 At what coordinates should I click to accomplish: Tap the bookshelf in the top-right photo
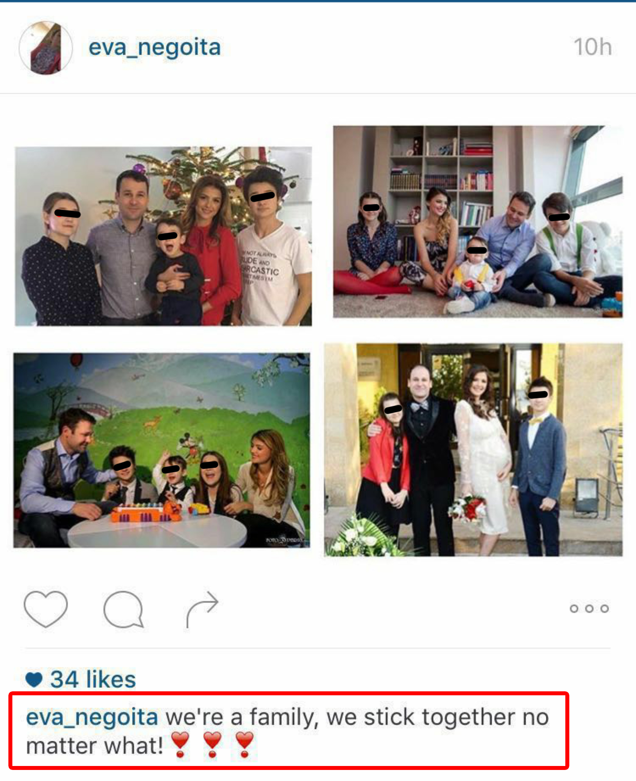tap(441, 177)
